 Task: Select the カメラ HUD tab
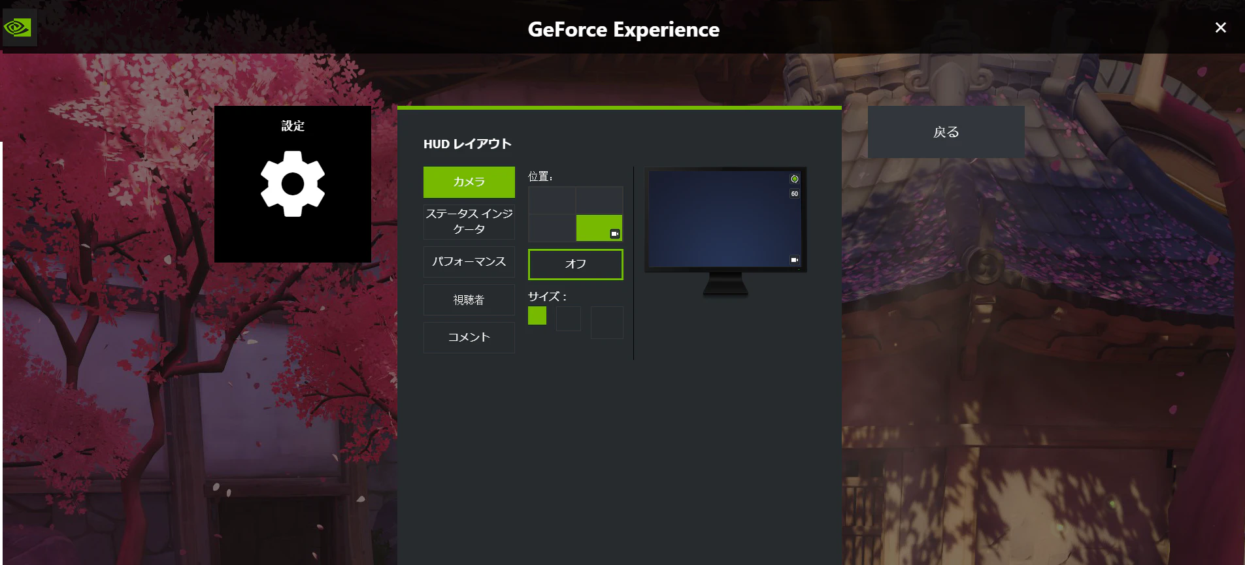pos(469,182)
